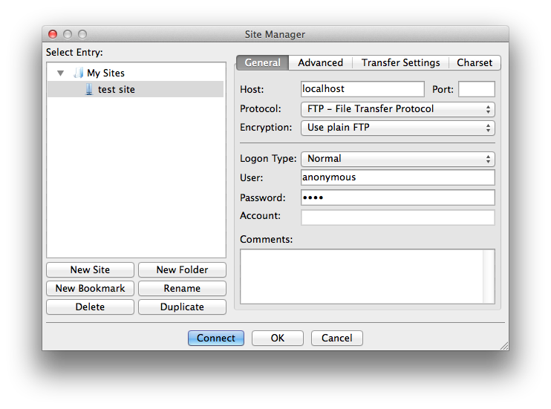Open the Charset tab

tap(474, 62)
